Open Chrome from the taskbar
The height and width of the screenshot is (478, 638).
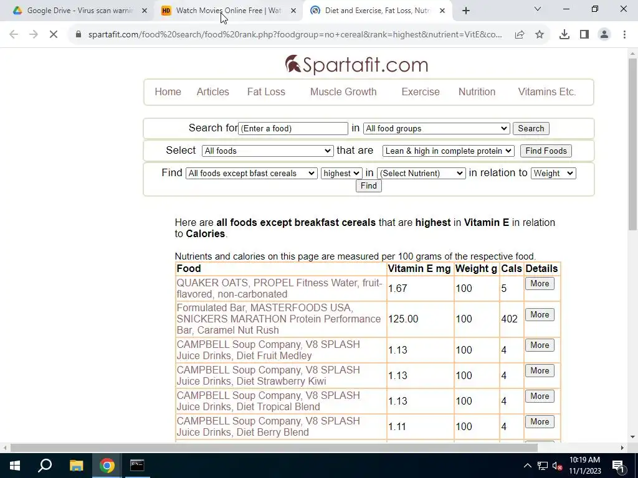point(107,466)
